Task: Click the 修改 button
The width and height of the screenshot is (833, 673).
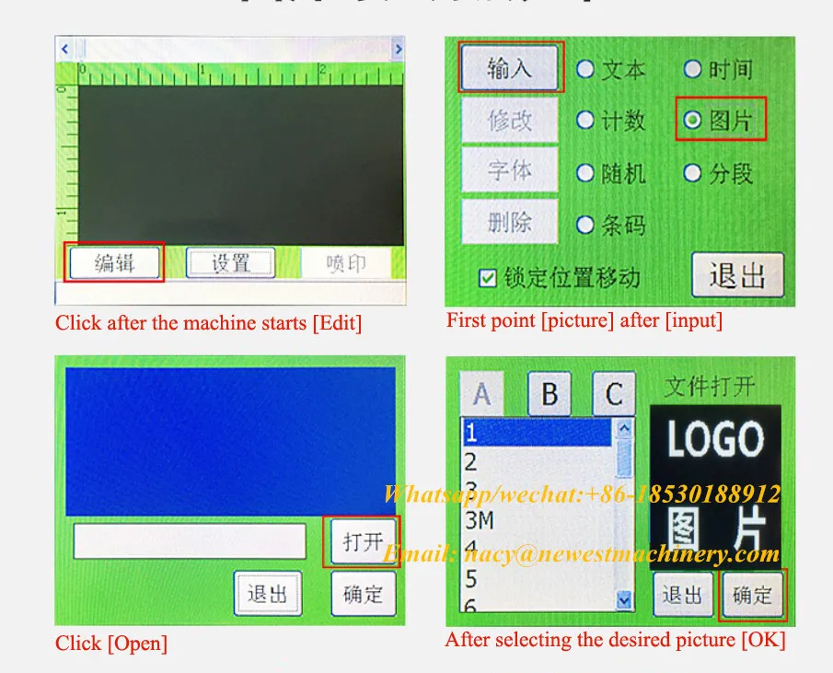Action: (510, 120)
